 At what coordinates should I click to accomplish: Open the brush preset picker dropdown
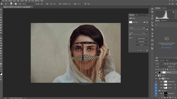13,4
